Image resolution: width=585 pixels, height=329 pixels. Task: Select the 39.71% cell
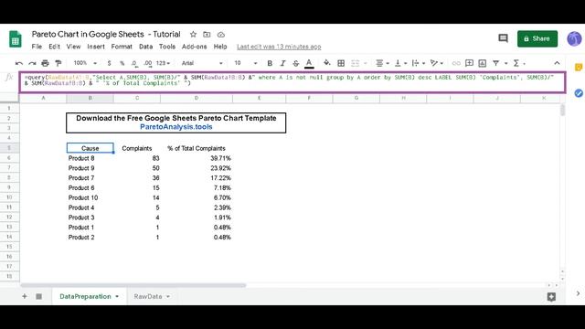point(197,158)
